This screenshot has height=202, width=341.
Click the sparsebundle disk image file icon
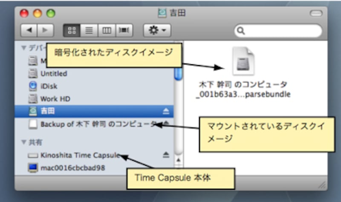pos(243,61)
